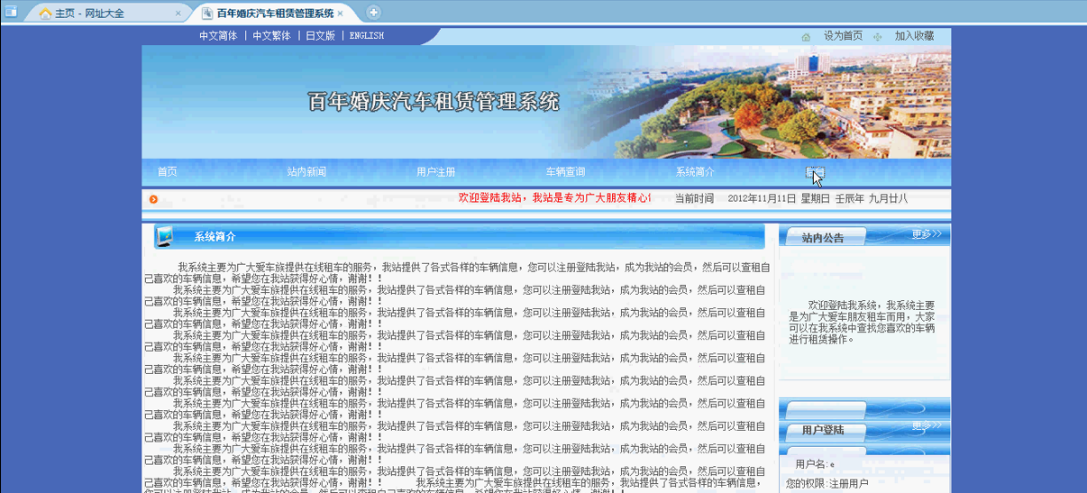Switch language to 中文繁体
This screenshot has height=493, width=1087.
[x=271, y=36]
